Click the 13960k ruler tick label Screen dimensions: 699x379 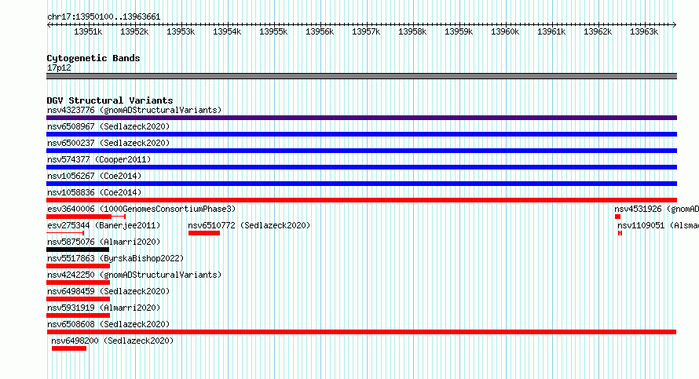point(505,31)
